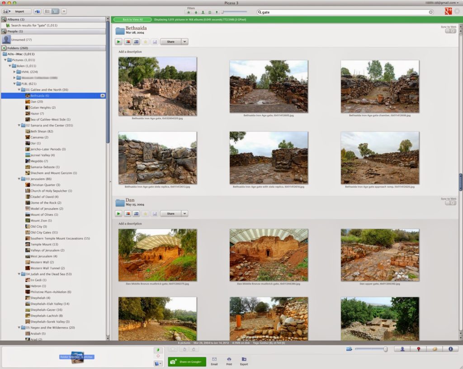Open the Share dropdown arrow in Bethsaida
This screenshot has width=463, height=369.
184,42
